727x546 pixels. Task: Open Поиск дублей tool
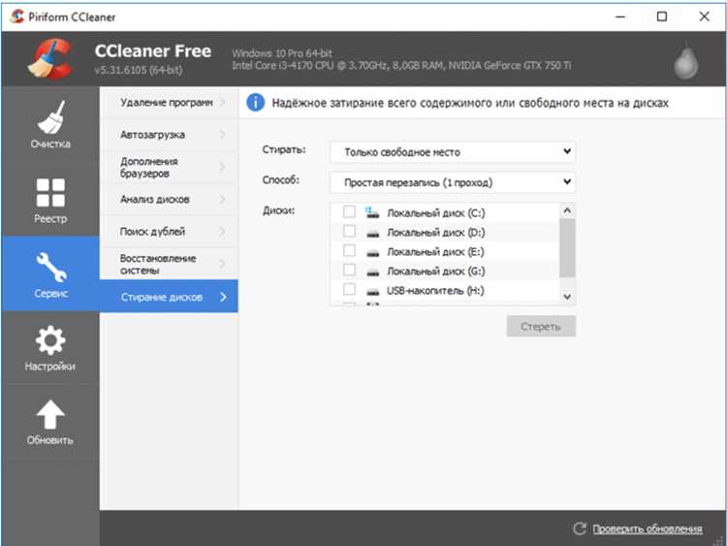pos(169,232)
